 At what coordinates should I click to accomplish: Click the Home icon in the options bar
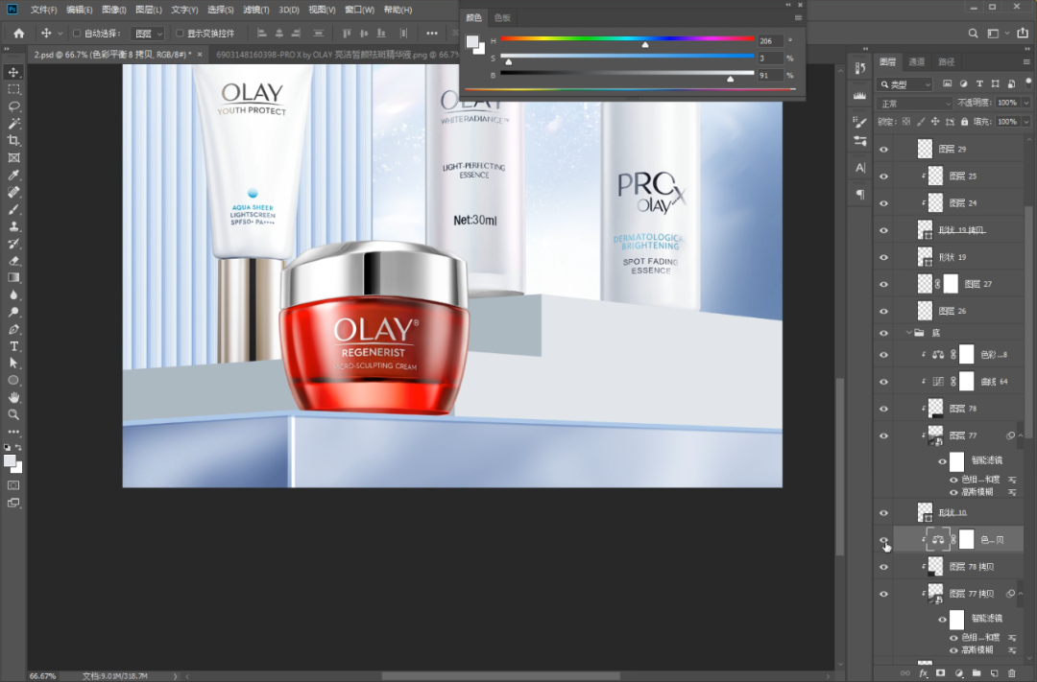point(18,33)
